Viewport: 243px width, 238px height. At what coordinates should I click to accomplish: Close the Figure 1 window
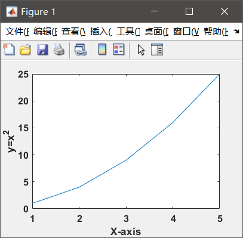tap(224, 11)
